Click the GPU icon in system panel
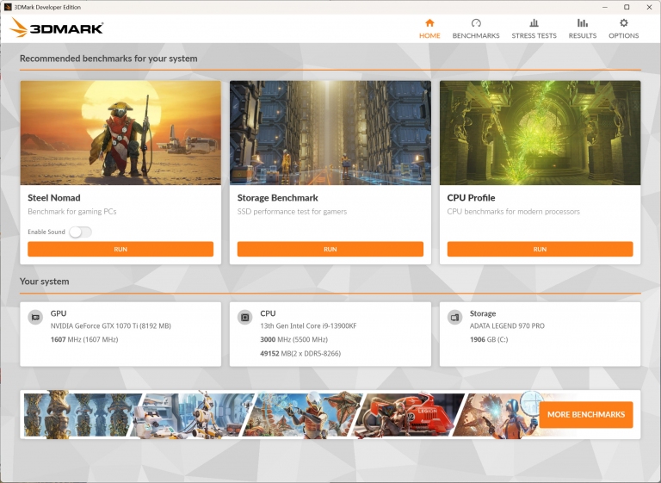The width and height of the screenshot is (661, 483). click(35, 317)
